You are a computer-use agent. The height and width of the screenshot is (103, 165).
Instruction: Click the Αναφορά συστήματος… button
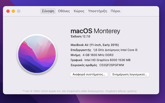click(x=89, y=75)
